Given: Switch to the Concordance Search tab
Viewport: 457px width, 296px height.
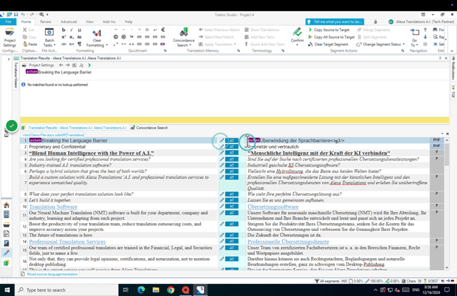Looking at the screenshot, I should coord(149,127).
